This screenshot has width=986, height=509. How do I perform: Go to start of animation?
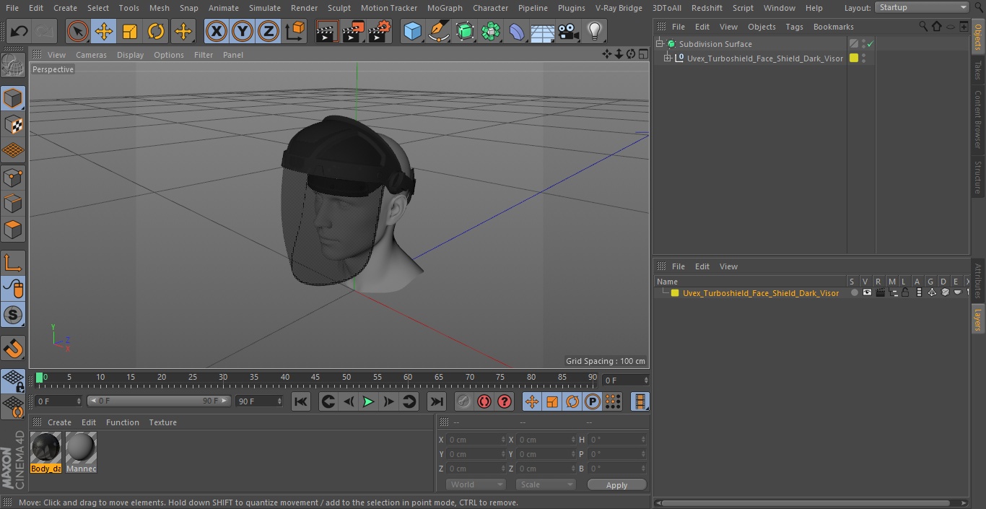click(301, 401)
